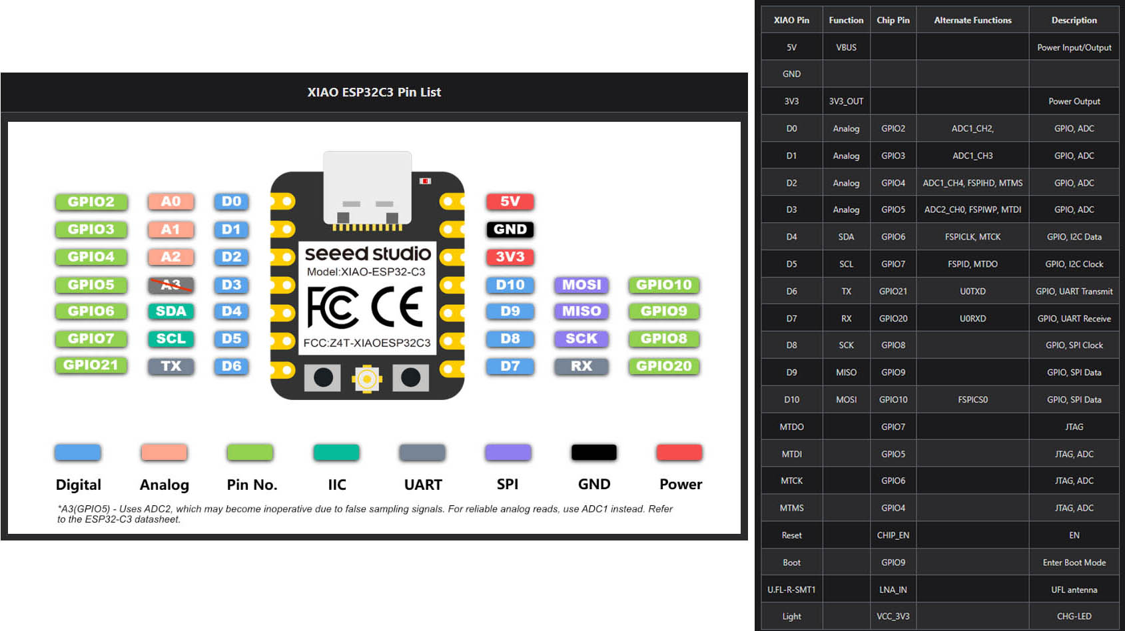Click the gold antenna connector on the board

pyautogui.click(x=367, y=379)
